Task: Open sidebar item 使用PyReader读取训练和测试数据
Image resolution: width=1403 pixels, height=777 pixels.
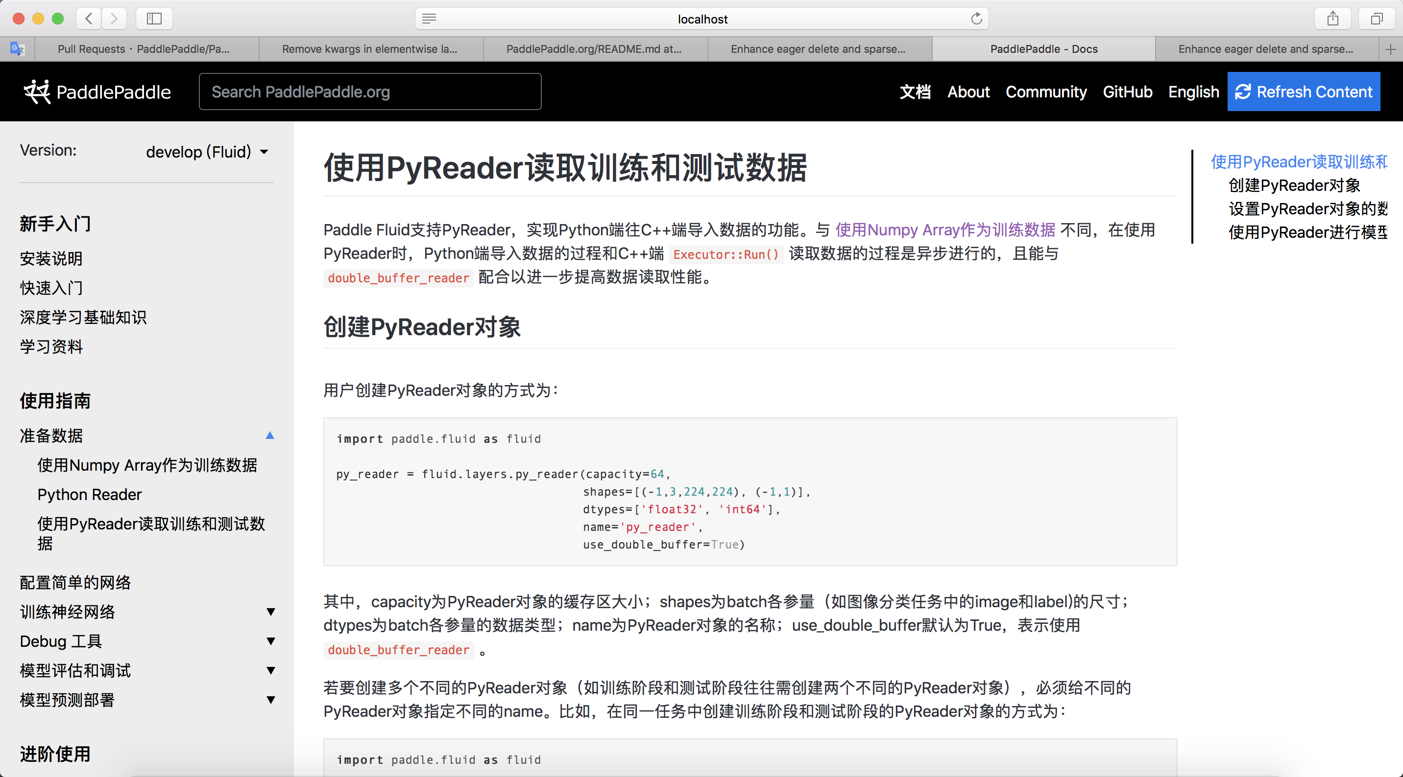Action: click(x=151, y=534)
